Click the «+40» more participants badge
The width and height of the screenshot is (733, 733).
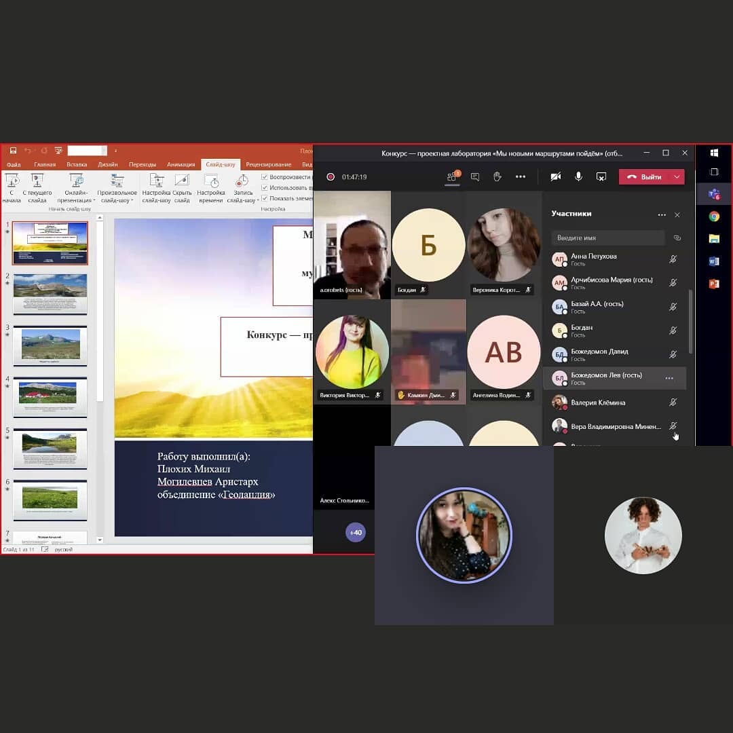click(355, 532)
